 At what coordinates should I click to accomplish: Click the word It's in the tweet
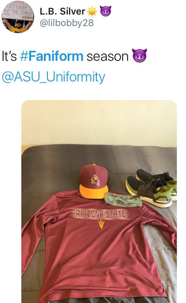point(9,56)
